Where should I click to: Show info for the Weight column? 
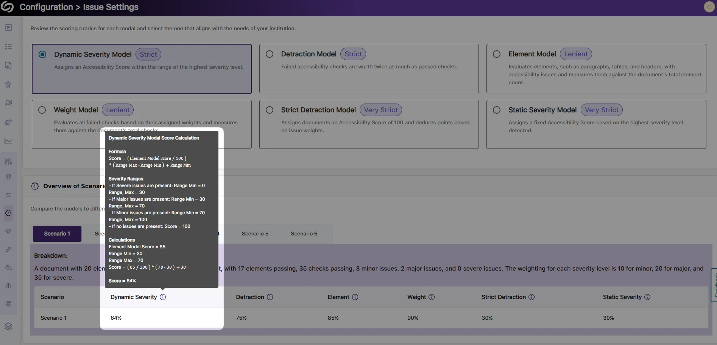point(432,297)
